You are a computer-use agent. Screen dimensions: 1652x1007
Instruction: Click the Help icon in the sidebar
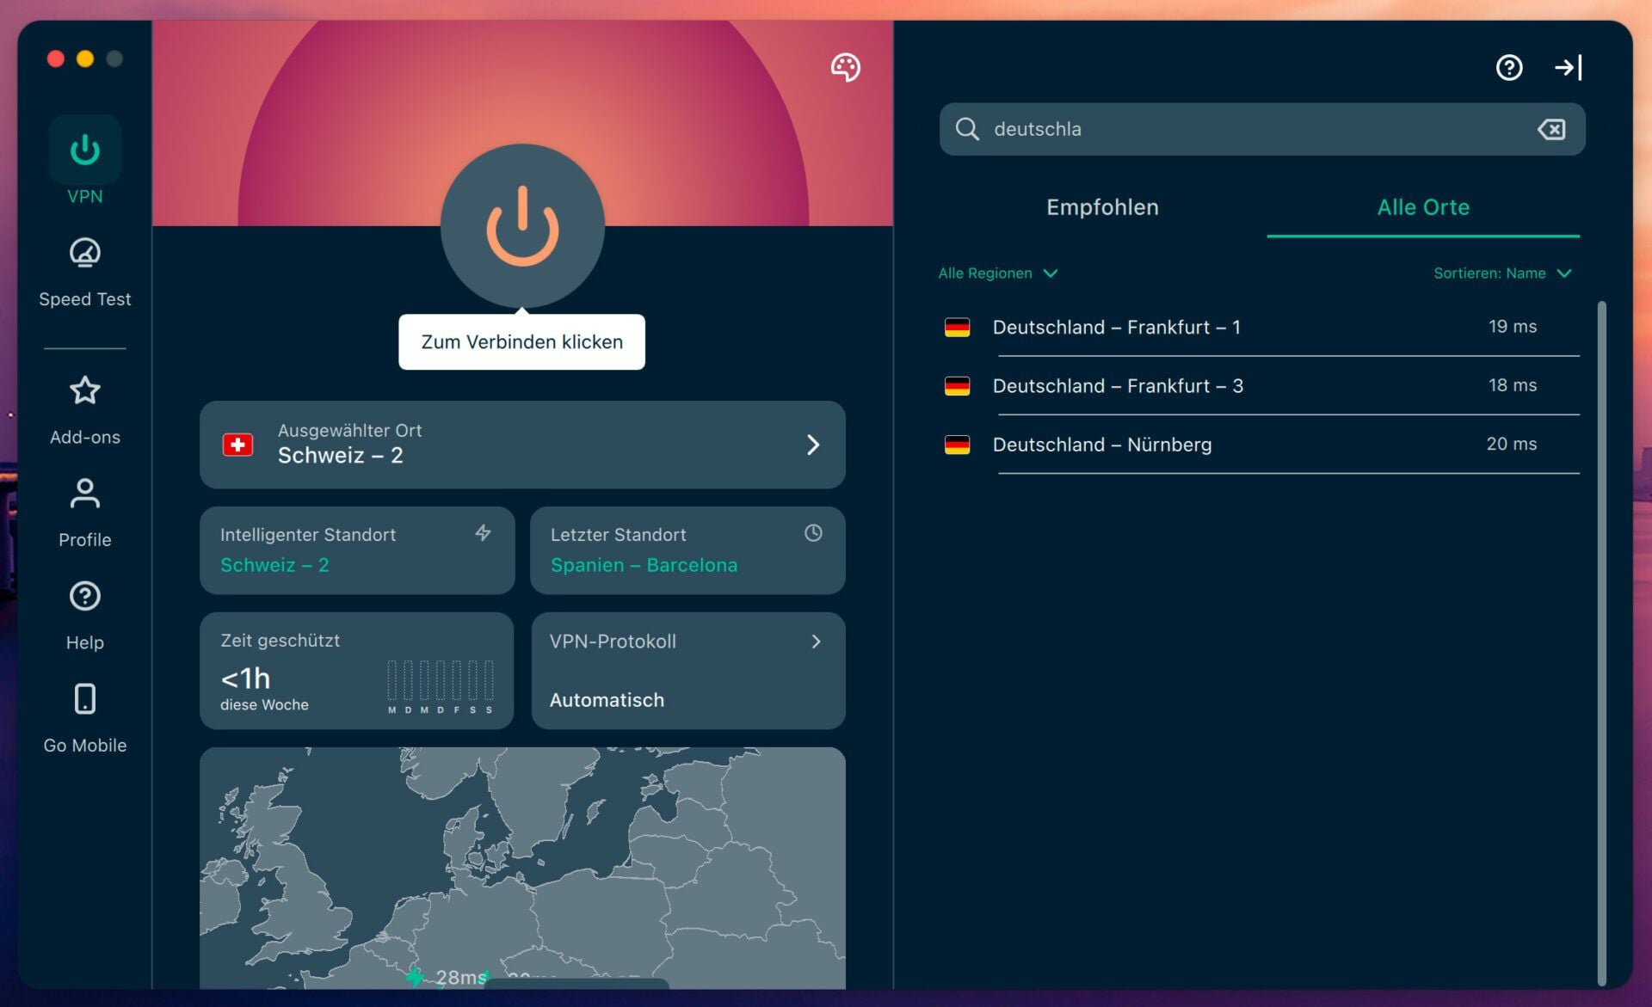[x=84, y=597]
